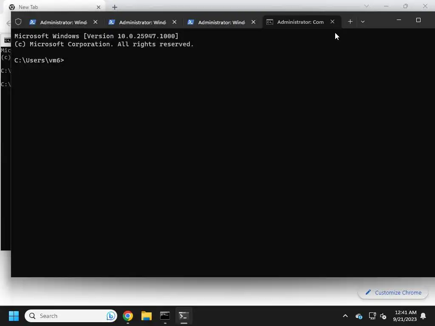Viewport: 435px width, 326px height.
Task: Open a new Chrome tab with plus
Action: pos(115,7)
